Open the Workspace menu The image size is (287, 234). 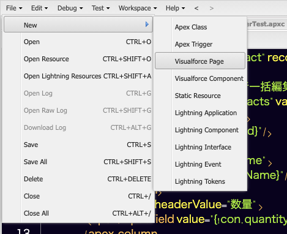138,8
